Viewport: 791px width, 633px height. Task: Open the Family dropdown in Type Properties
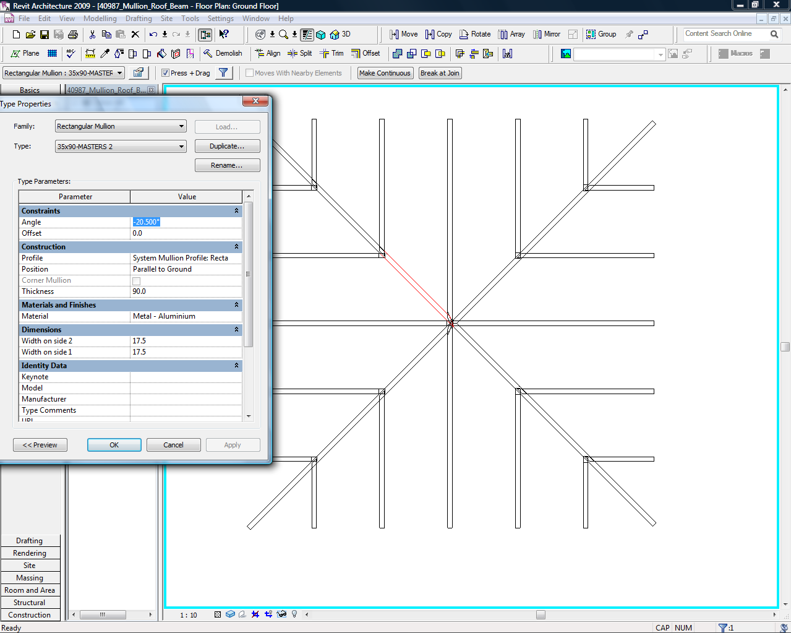pyautogui.click(x=121, y=126)
